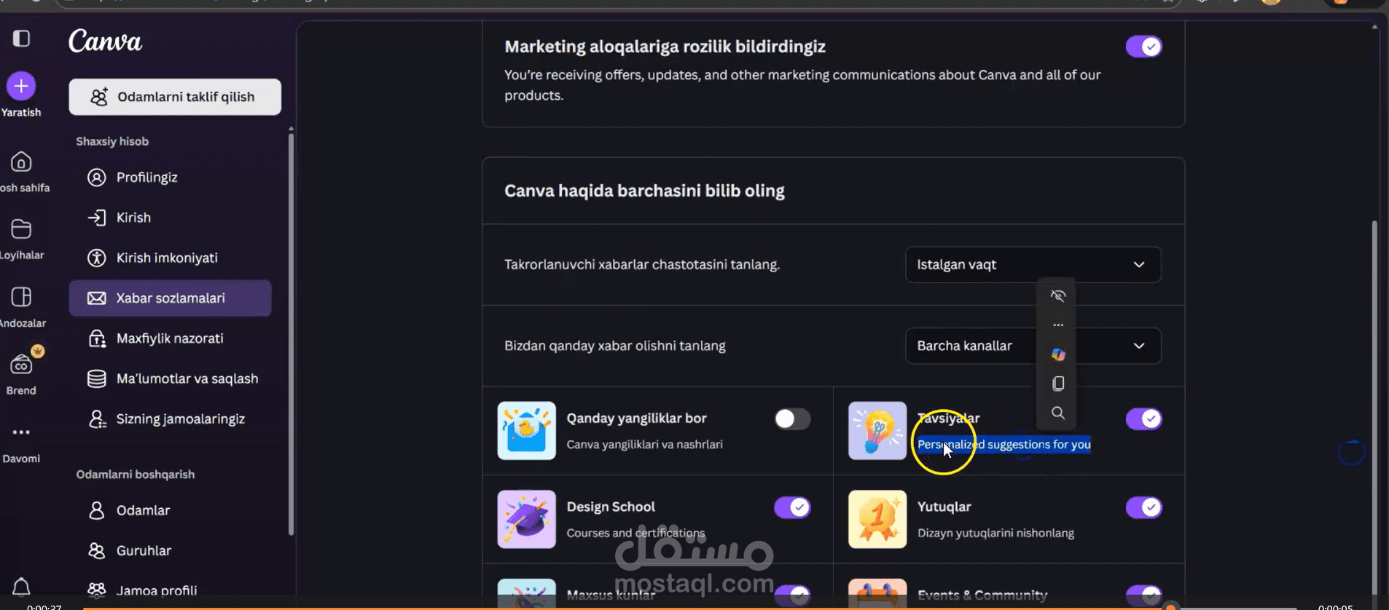Viewport: 1389px width, 610px height.
Task: Open Maxfiylik nazorati privacy settings
Action: (x=170, y=338)
